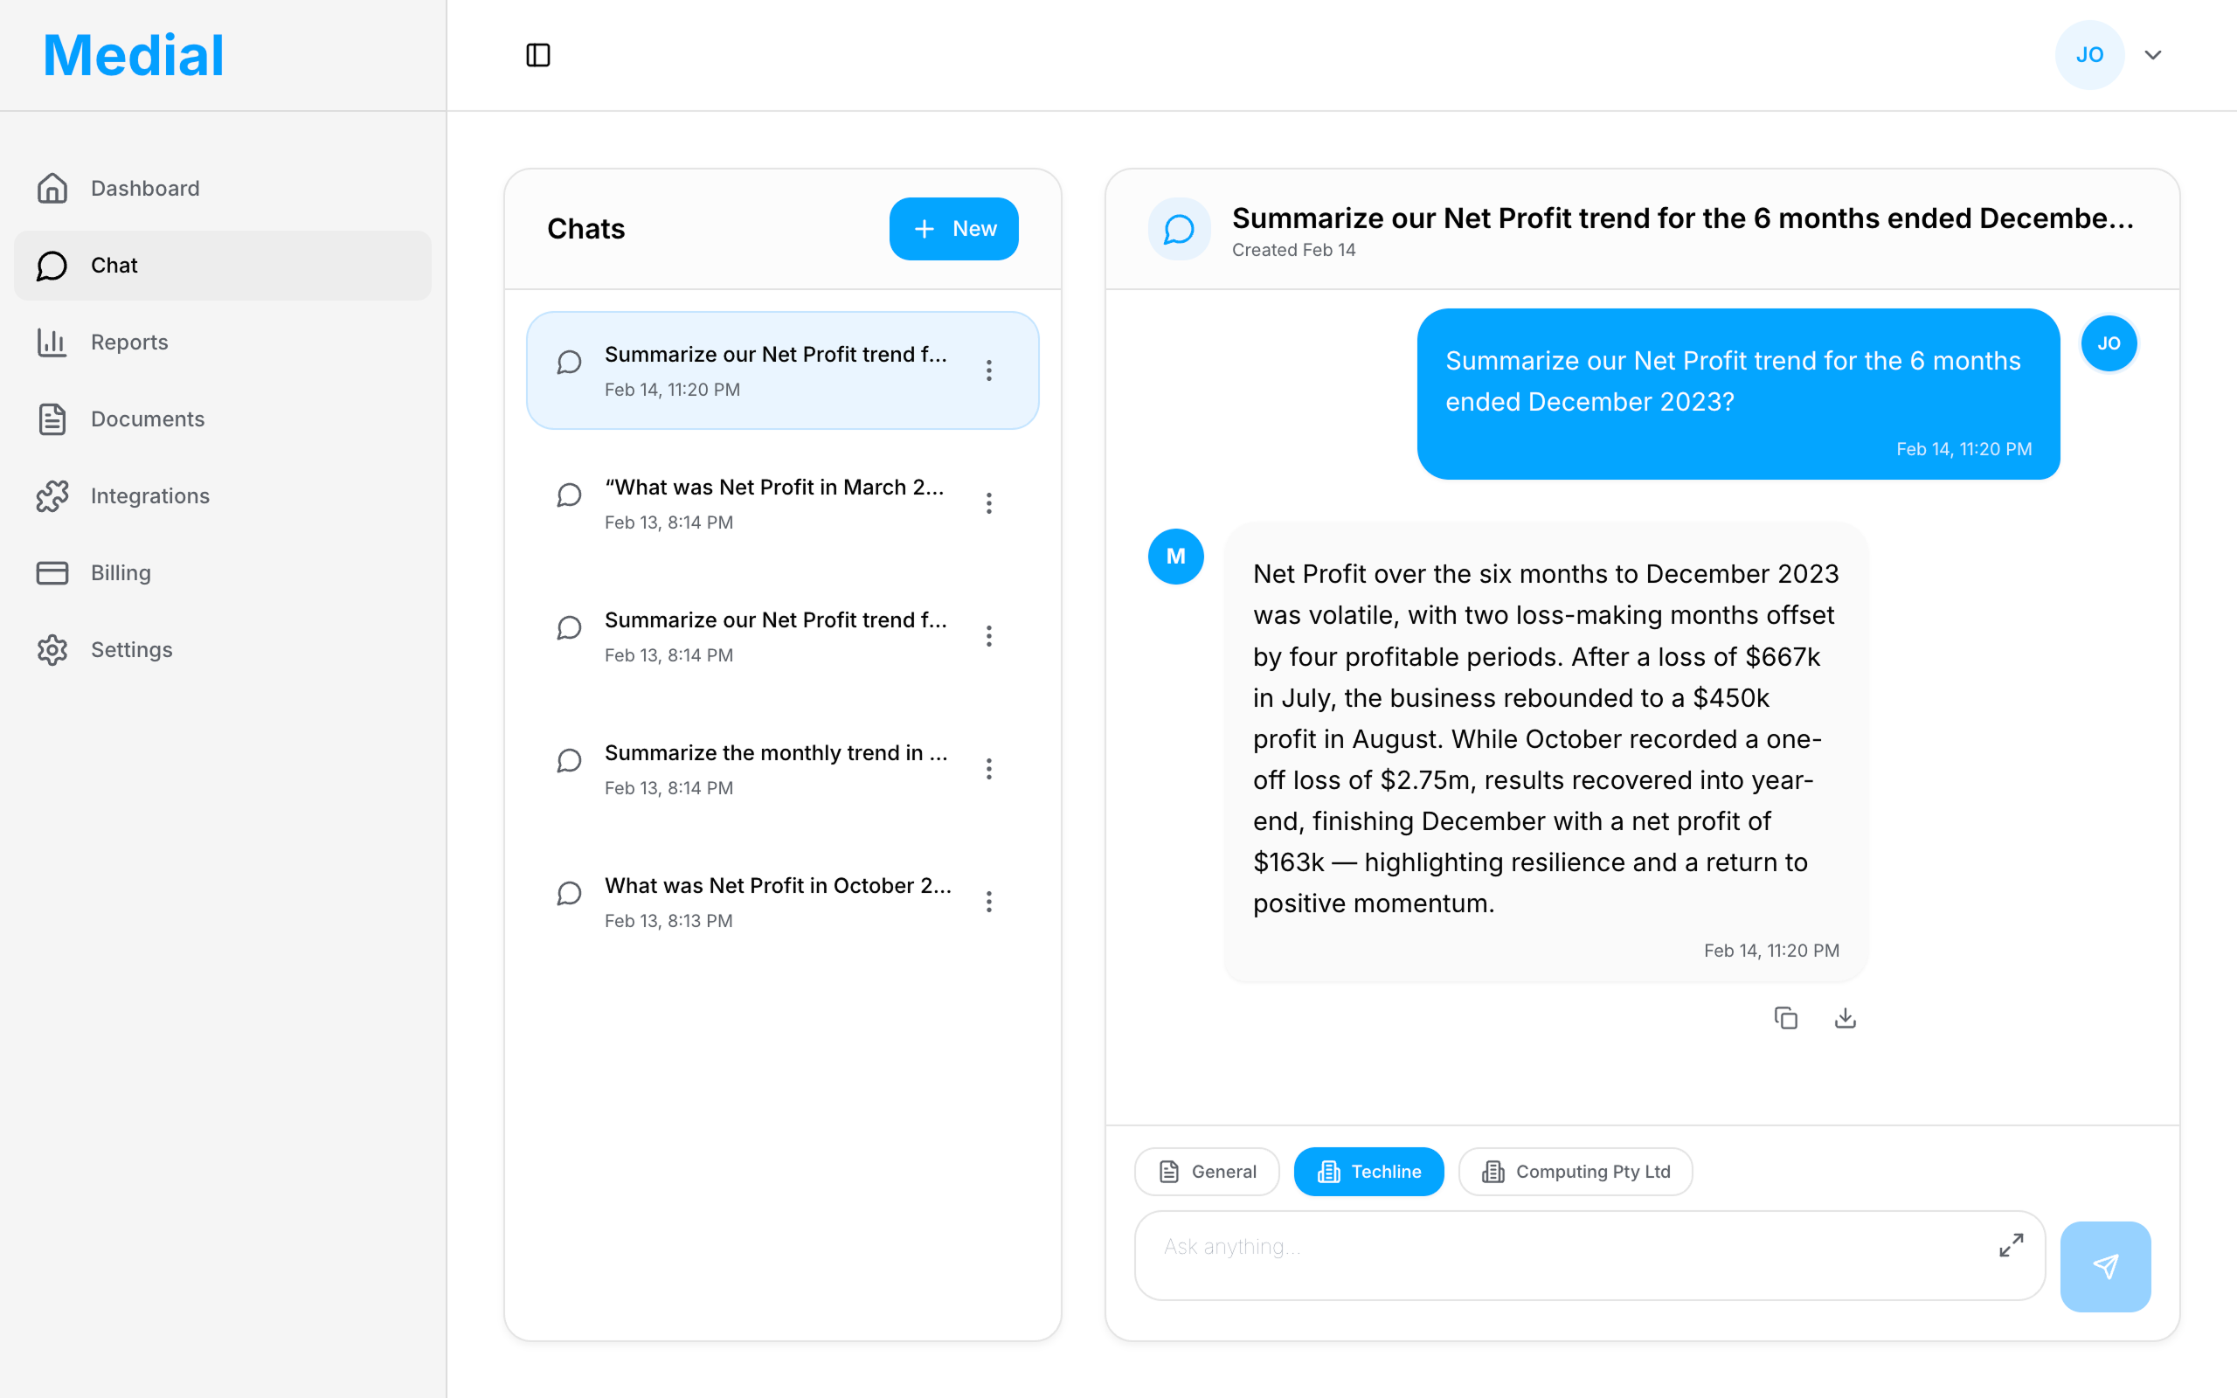Open options menu for the March Net Profit chat
2237x1398 pixels.
tap(990, 502)
